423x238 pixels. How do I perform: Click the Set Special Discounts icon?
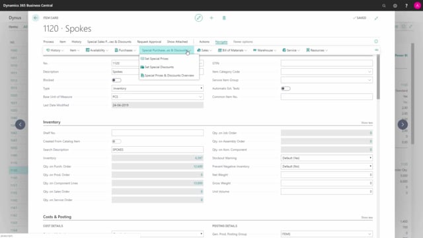142,67
